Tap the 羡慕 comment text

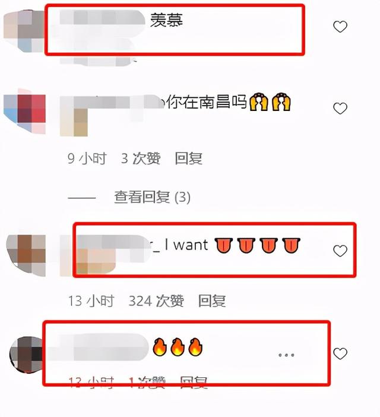[x=167, y=20]
